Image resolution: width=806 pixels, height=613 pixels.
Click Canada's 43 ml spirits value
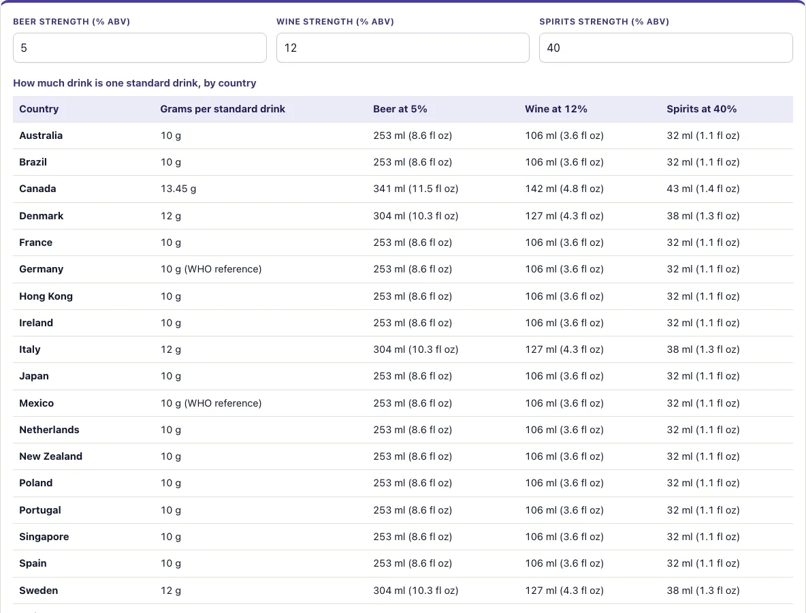703,189
